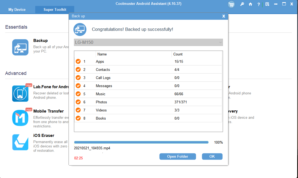Image resolution: width=298 pixels, height=178 pixels.
Task: Select the Apps name cell
Action: pyautogui.click(x=100, y=61)
